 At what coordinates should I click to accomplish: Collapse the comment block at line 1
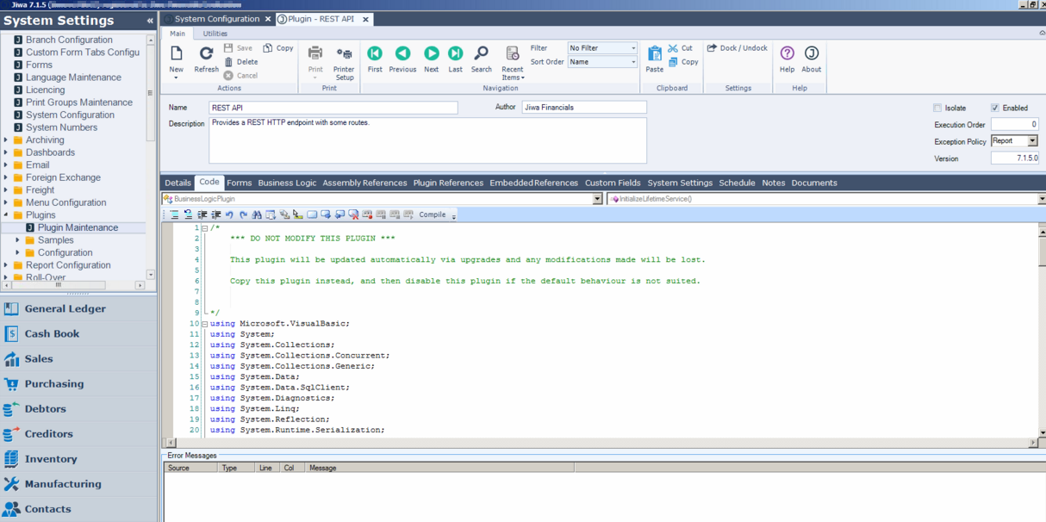click(205, 228)
